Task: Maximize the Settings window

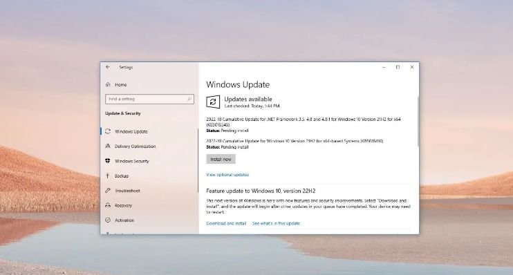Action: point(398,67)
